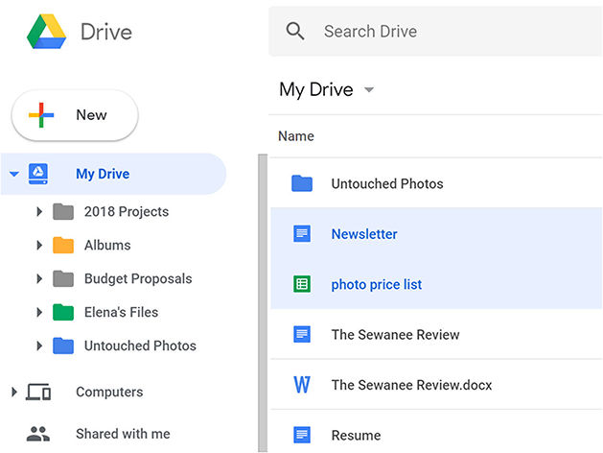Click the Computers devices icon
Viewport: 603px width, 453px height.
point(38,392)
